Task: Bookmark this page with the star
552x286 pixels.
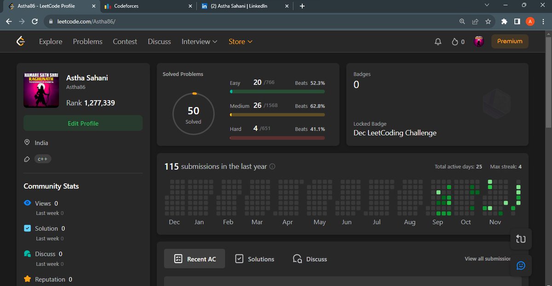Action: (x=488, y=21)
